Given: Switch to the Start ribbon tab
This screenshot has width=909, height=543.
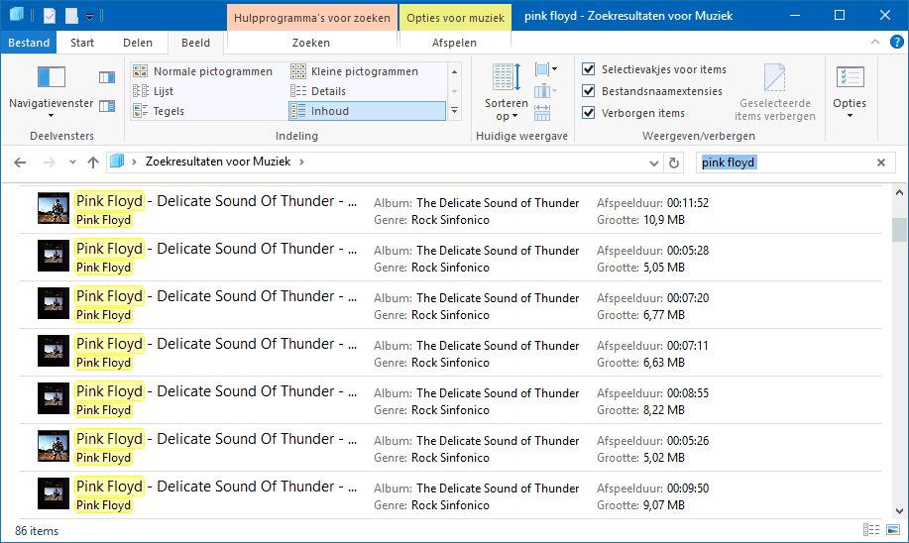Looking at the screenshot, I should pyautogui.click(x=82, y=43).
